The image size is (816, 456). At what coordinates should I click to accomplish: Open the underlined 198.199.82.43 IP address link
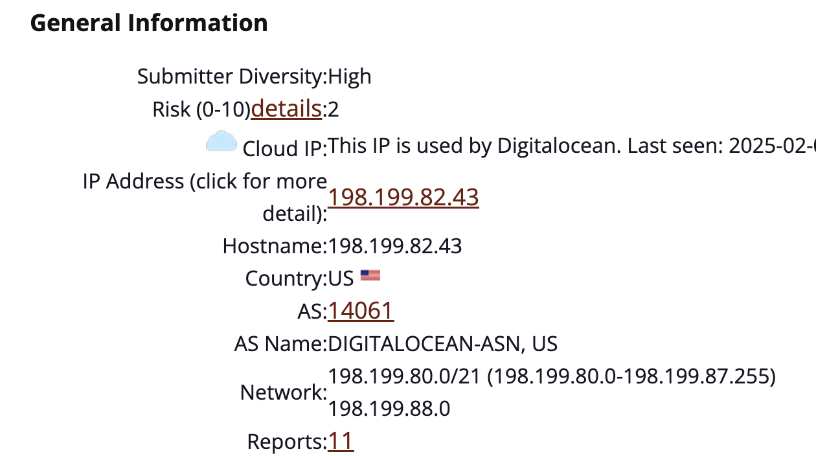(x=403, y=197)
